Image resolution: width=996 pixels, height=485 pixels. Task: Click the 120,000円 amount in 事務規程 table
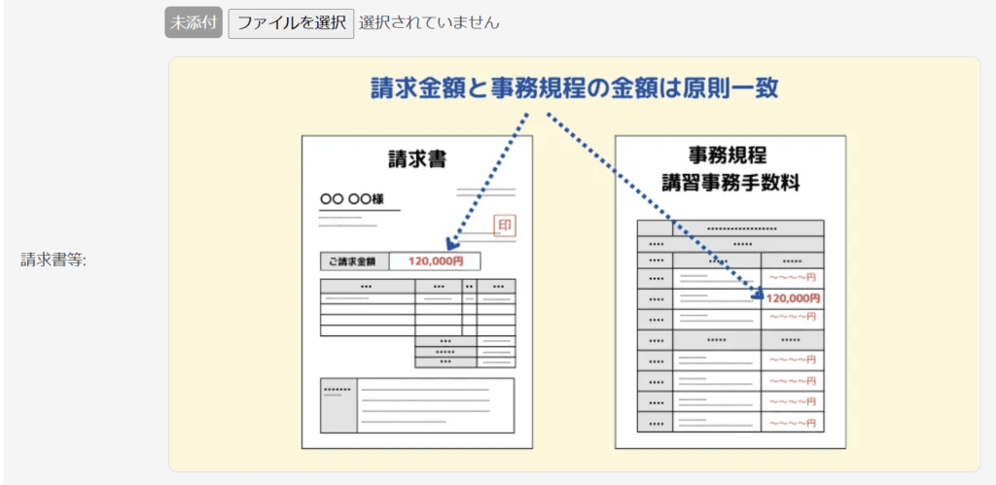pyautogui.click(x=793, y=298)
